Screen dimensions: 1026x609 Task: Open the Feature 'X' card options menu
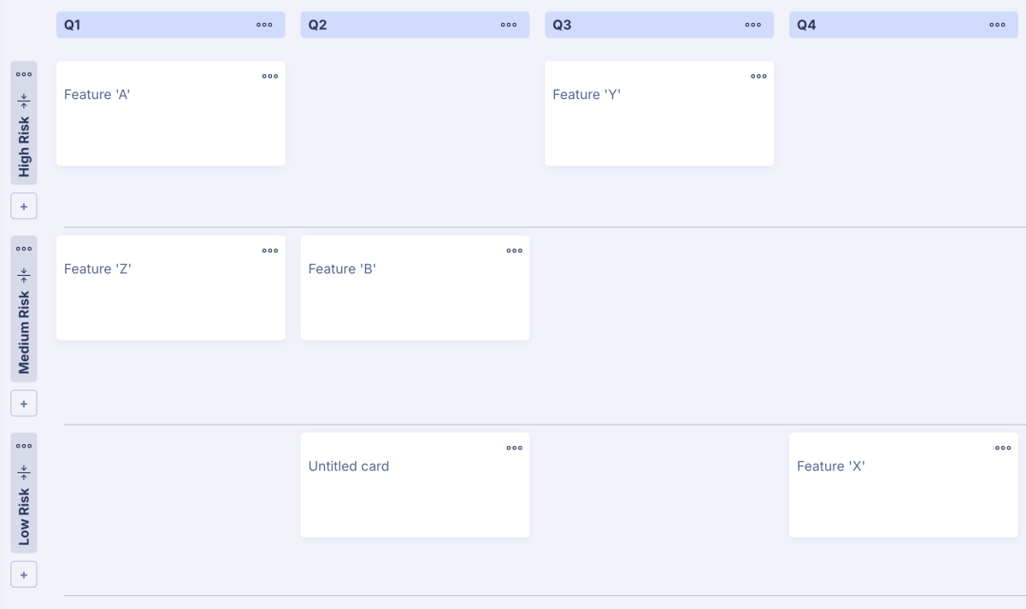[x=1004, y=448]
